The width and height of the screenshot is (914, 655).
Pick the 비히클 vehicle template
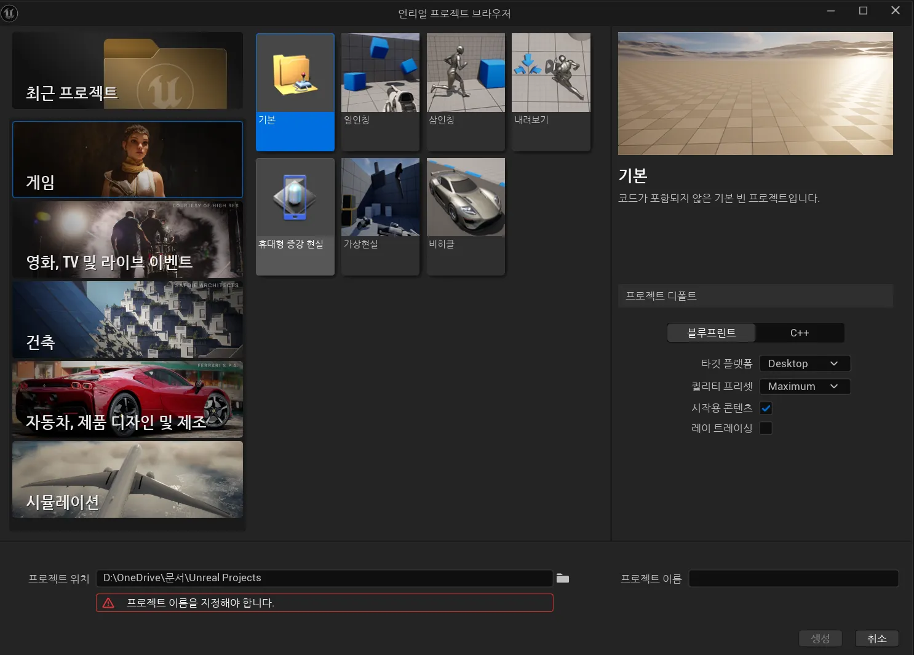point(466,198)
